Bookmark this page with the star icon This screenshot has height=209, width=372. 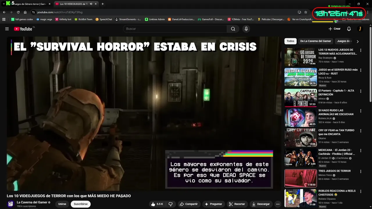pyautogui.click(x=306, y=12)
